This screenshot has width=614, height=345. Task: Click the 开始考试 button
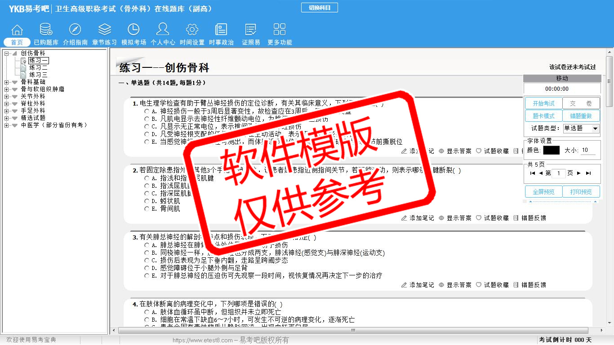(x=543, y=103)
